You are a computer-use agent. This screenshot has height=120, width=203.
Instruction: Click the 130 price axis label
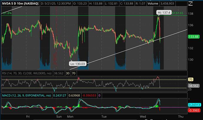click(191, 60)
